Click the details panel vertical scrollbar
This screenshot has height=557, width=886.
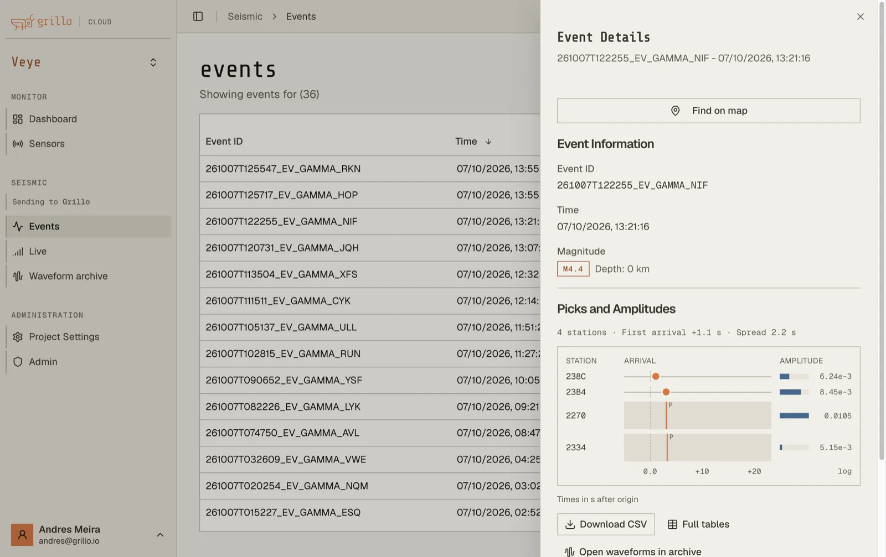pyautogui.click(x=882, y=231)
